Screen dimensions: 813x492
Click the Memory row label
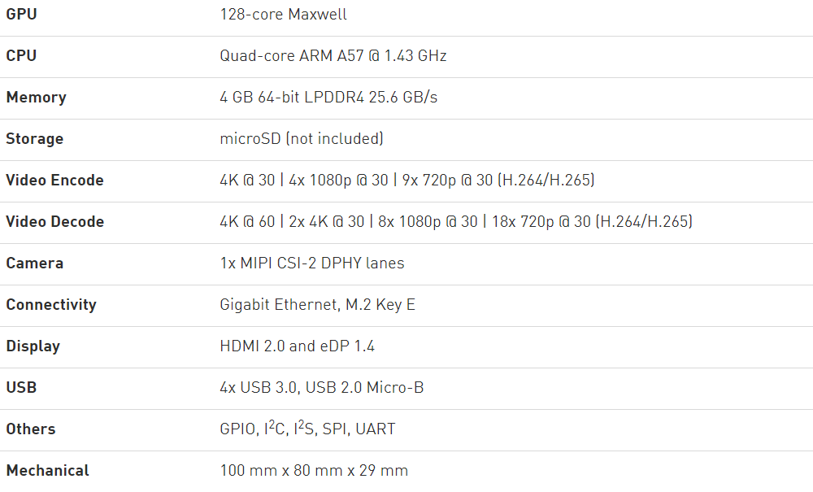coord(36,98)
